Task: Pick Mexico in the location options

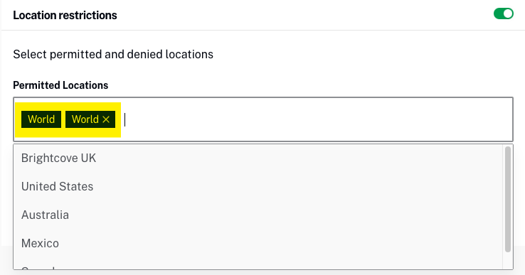Action: click(258, 243)
